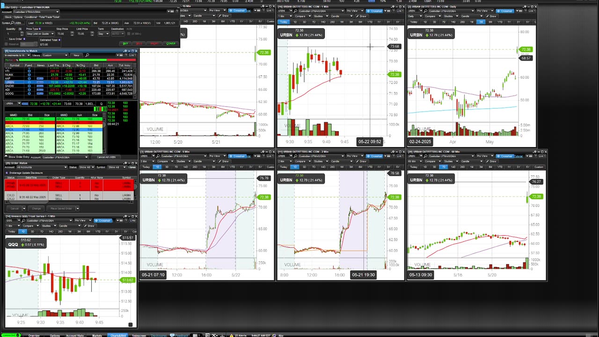The width and height of the screenshot is (599, 337).
Task: Toggle Crosshair in QQQ chart
Action: 103,220
